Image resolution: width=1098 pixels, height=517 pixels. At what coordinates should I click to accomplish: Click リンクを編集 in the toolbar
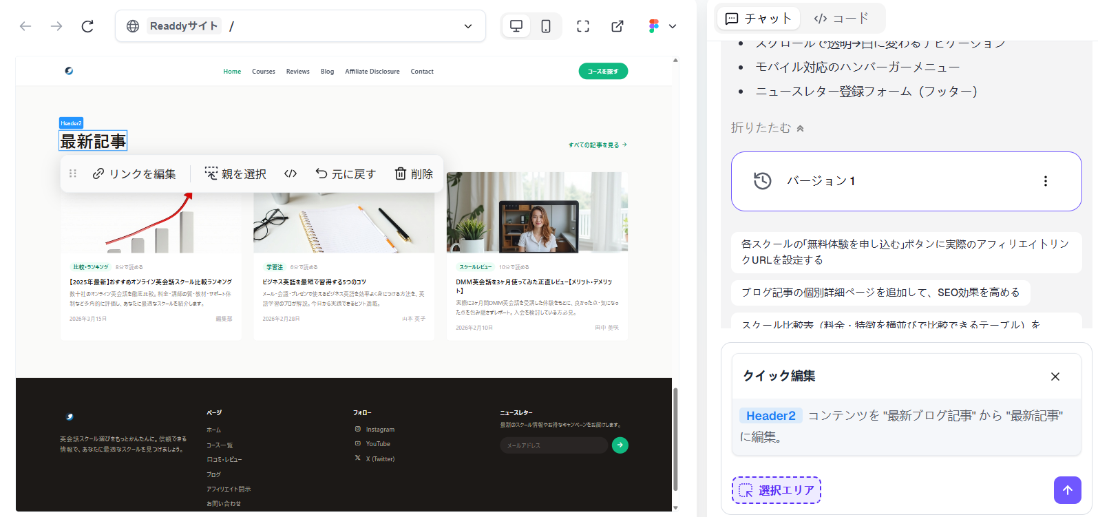(134, 174)
